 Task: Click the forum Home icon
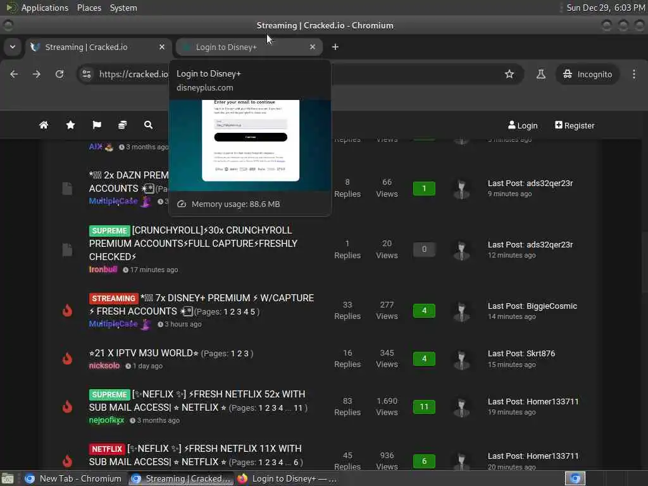coord(44,125)
